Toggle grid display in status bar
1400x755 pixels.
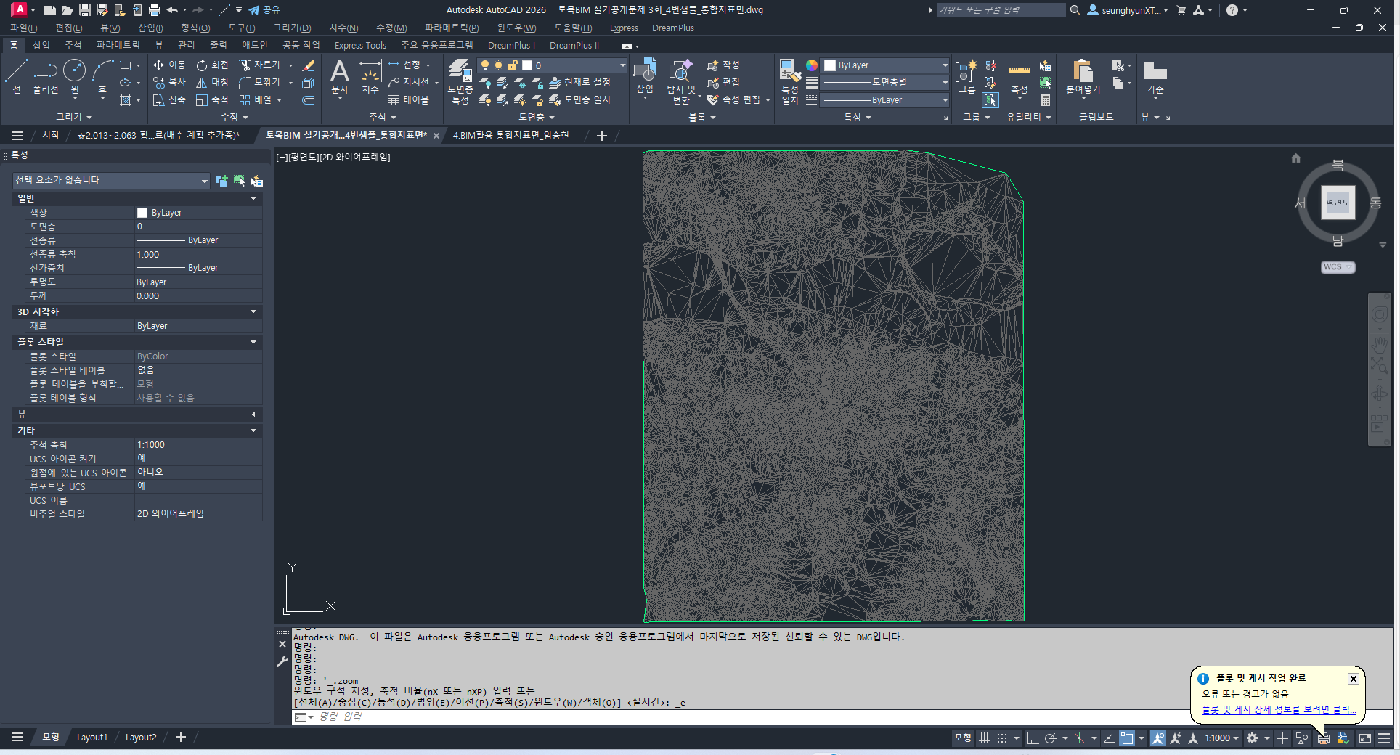pos(984,738)
